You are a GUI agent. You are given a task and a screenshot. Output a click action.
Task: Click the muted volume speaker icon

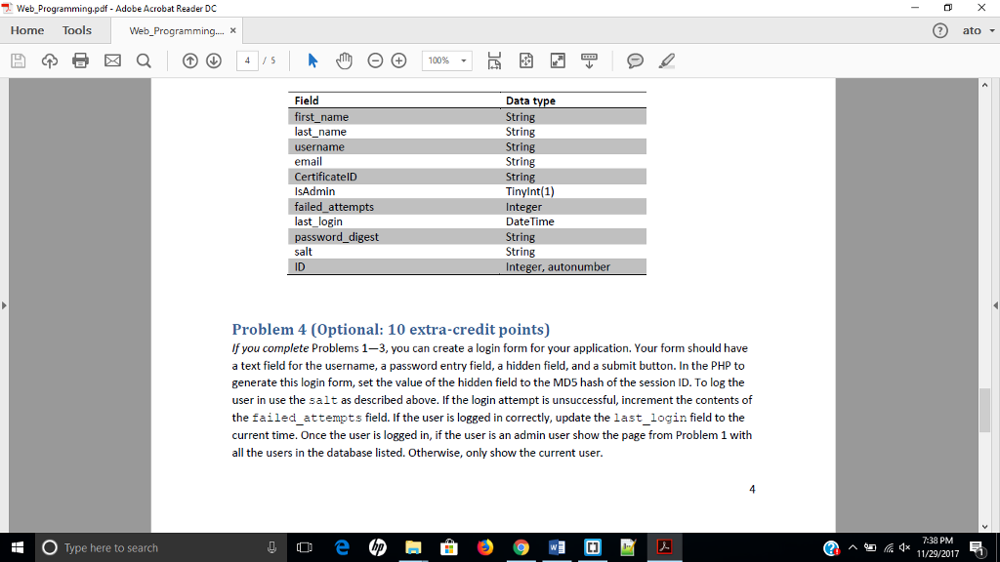(904, 547)
